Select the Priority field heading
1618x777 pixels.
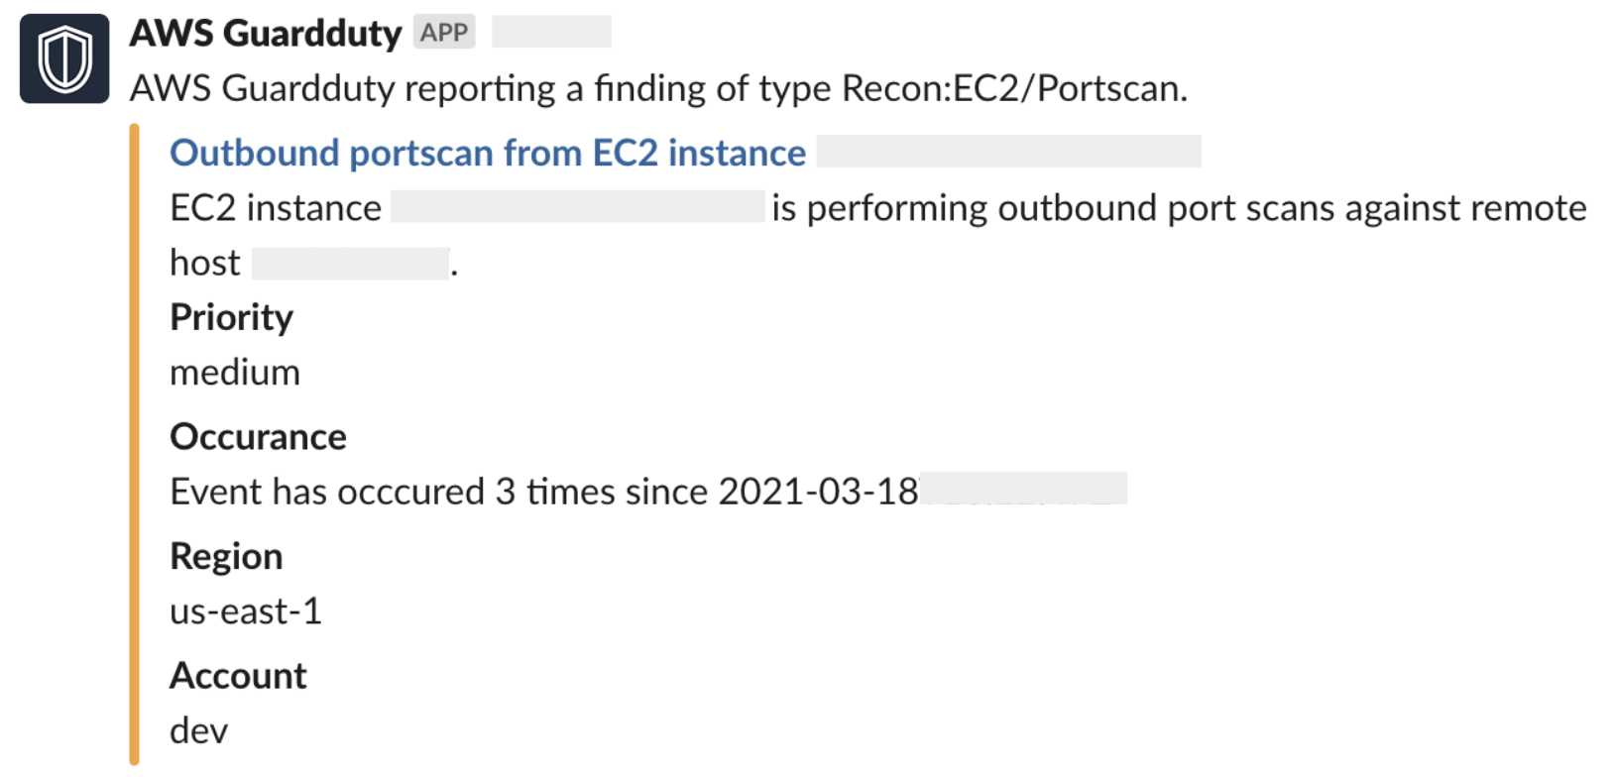click(x=231, y=317)
